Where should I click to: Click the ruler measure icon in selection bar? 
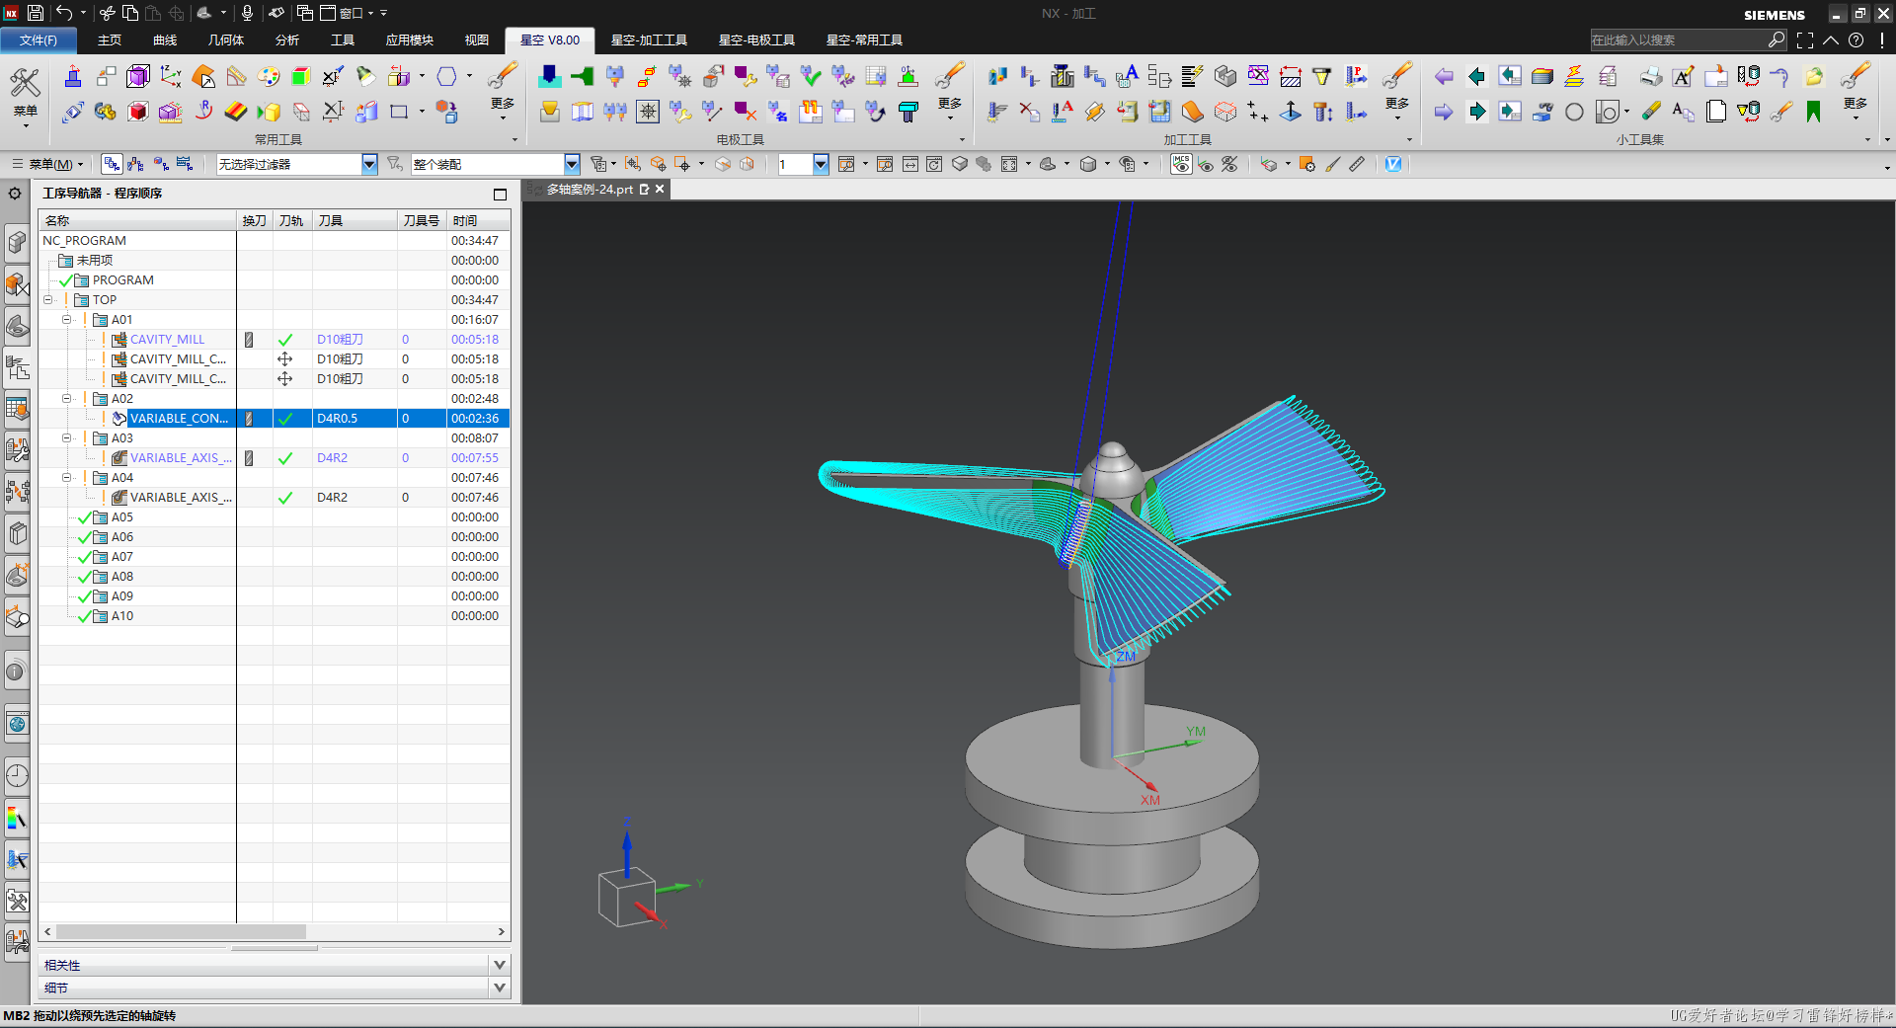(x=1357, y=164)
